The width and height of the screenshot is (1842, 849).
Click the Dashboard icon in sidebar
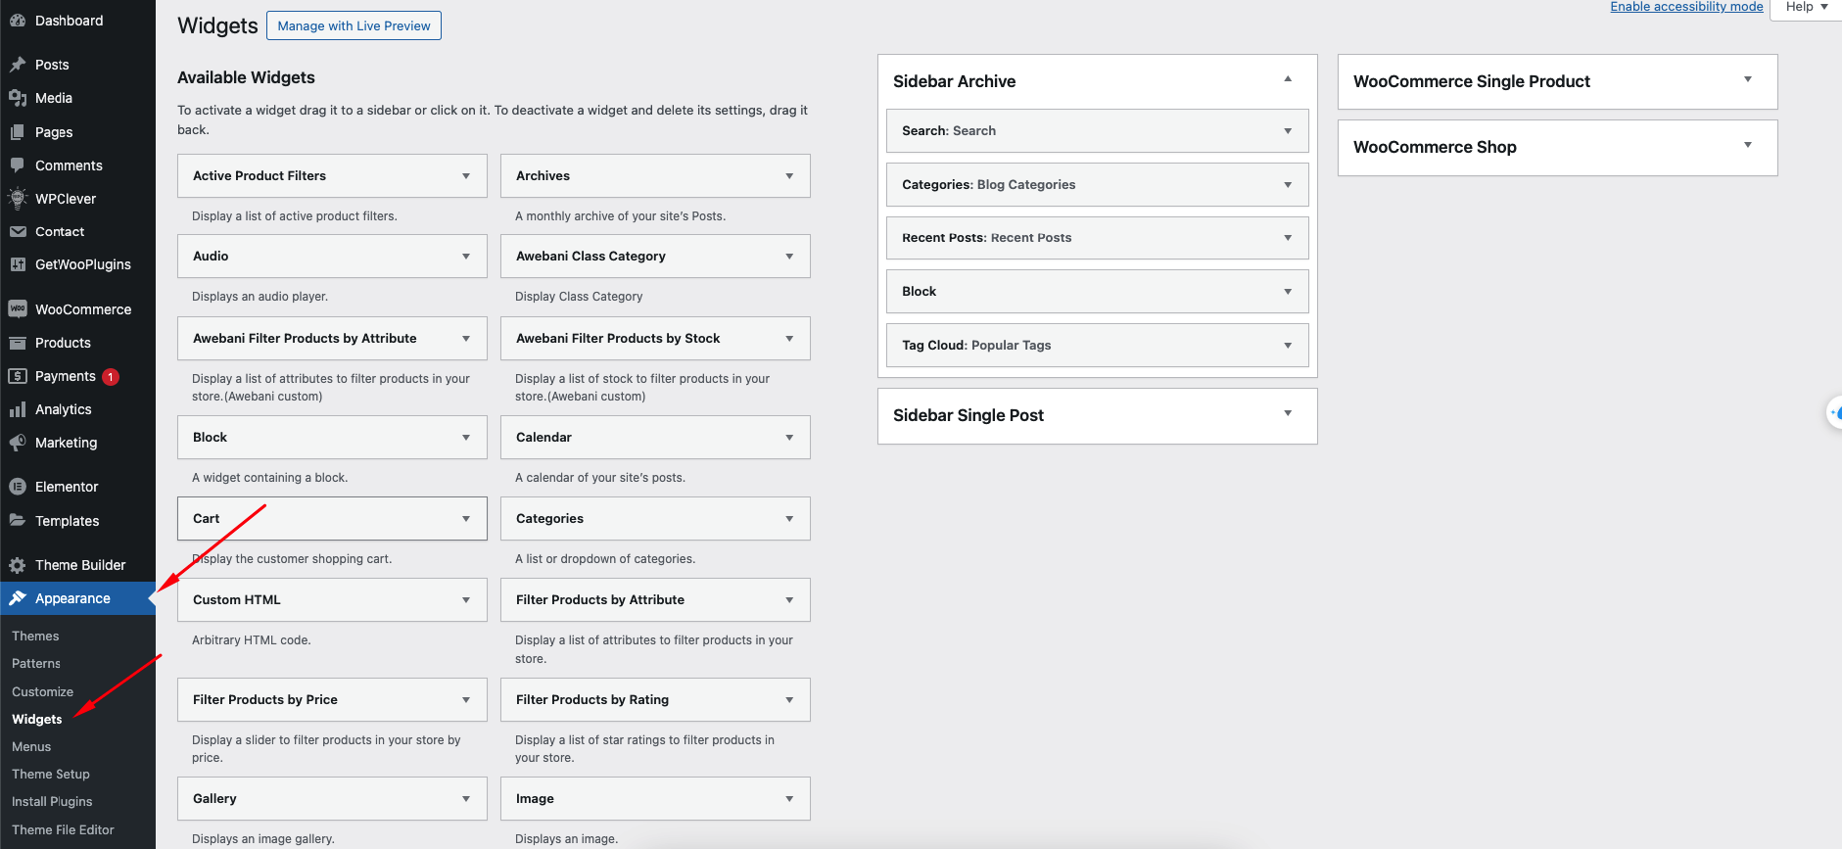(x=18, y=21)
